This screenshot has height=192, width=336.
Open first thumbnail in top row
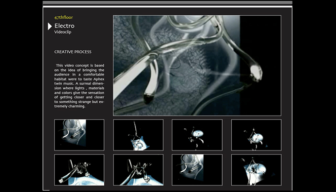coord(79,135)
